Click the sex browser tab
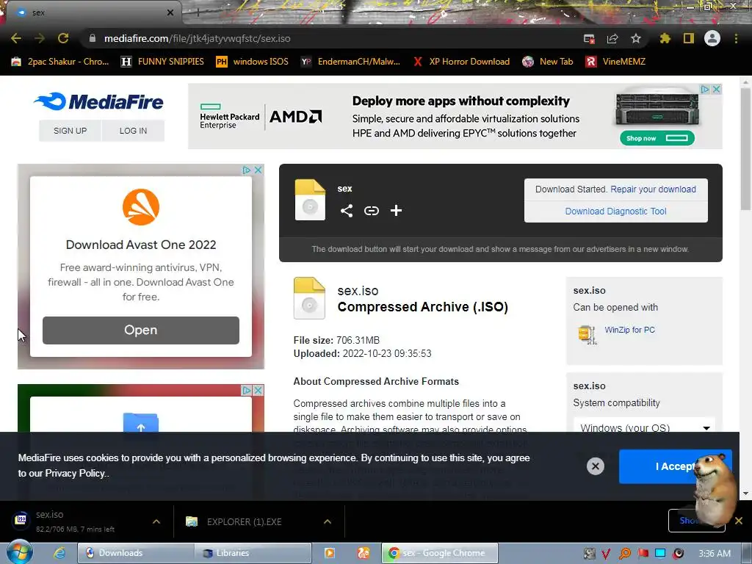The image size is (752, 564). [94, 12]
